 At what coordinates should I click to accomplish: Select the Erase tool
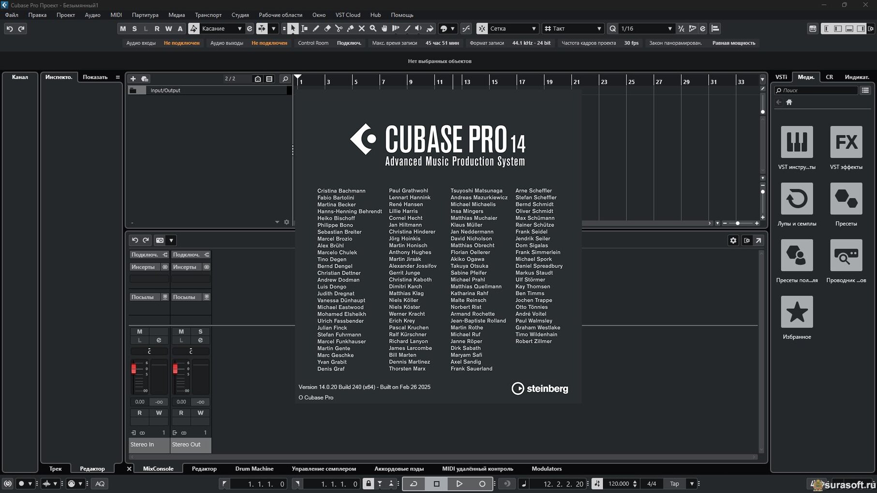327,29
